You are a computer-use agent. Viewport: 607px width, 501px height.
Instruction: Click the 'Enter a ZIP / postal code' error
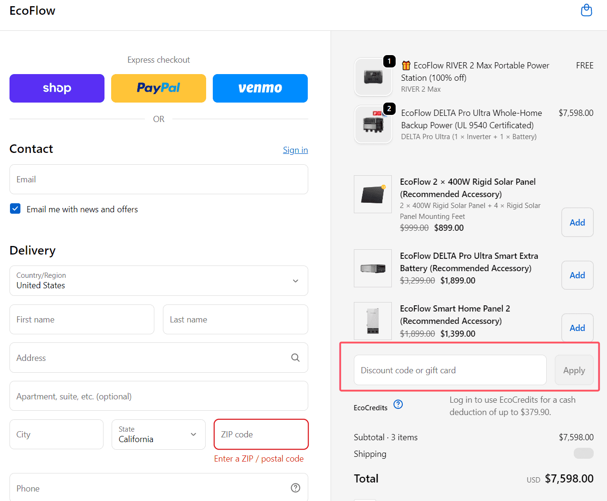point(259,459)
